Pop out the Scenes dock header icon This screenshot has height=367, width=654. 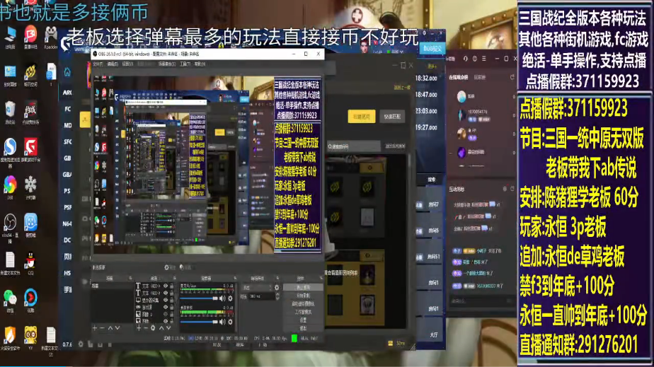(x=130, y=278)
